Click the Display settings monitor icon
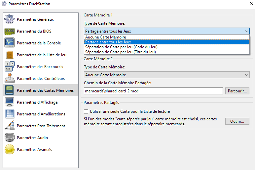The width and height of the screenshot is (255, 170). click(x=9, y=102)
